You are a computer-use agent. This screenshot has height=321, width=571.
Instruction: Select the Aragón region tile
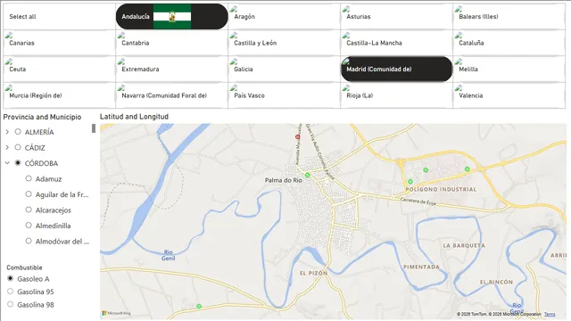(x=284, y=16)
